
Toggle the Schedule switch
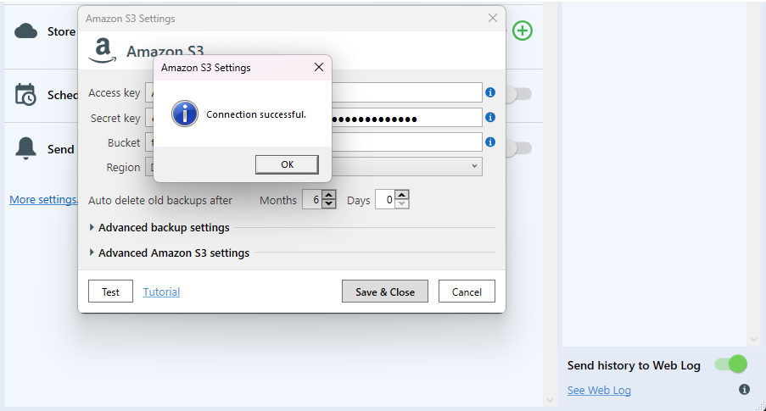pos(519,94)
